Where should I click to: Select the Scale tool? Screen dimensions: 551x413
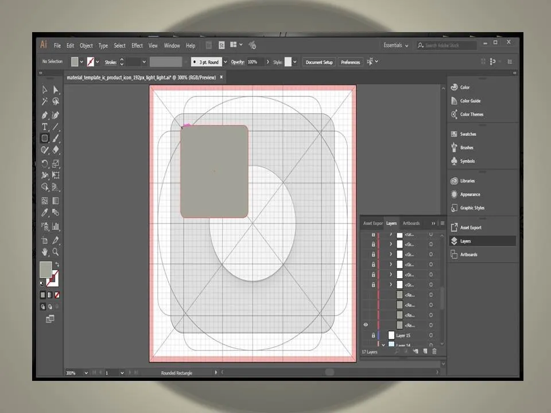point(56,163)
